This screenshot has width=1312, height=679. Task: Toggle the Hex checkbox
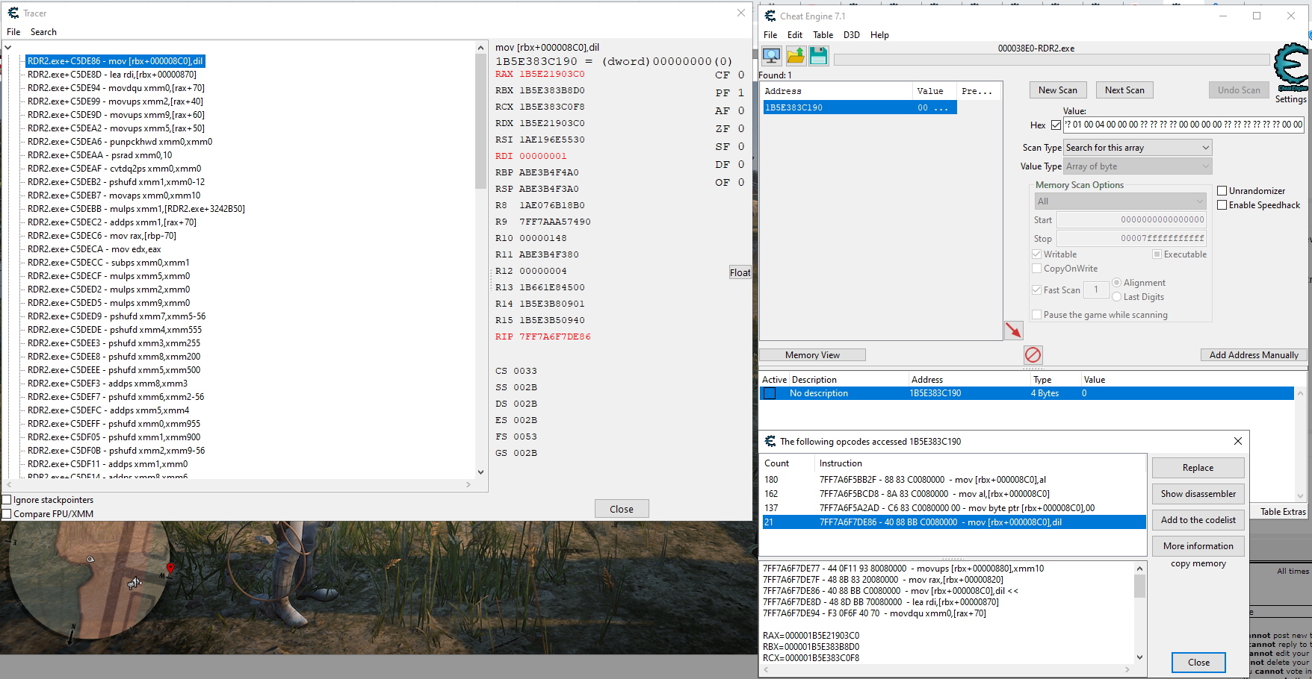pyautogui.click(x=1056, y=125)
